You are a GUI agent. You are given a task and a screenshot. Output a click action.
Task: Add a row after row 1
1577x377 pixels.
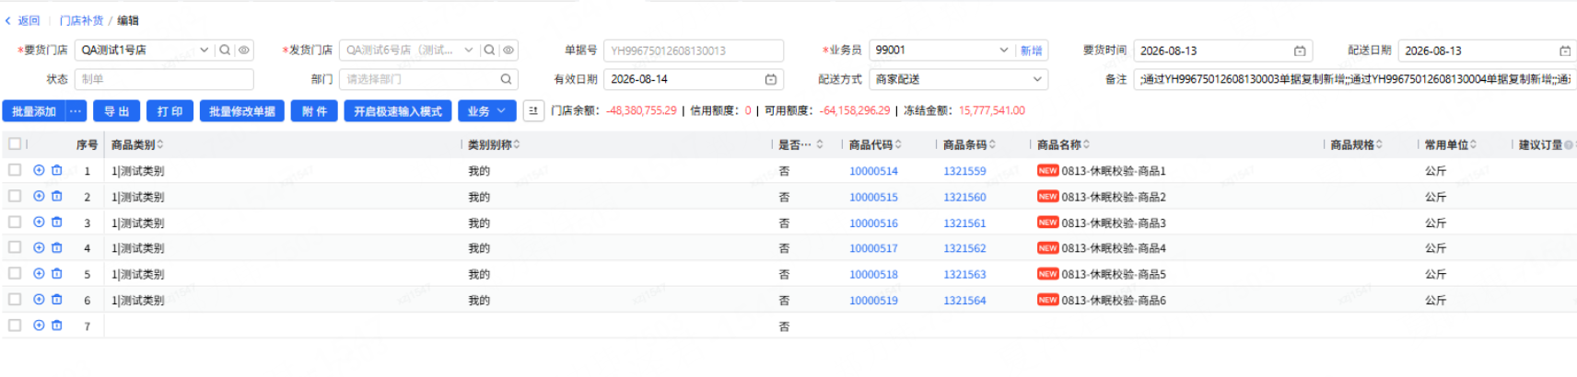coord(39,170)
